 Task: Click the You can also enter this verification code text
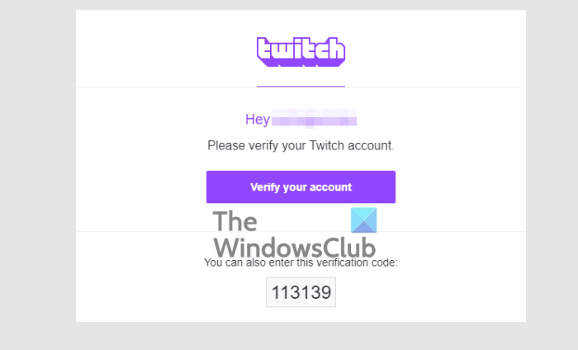301,262
